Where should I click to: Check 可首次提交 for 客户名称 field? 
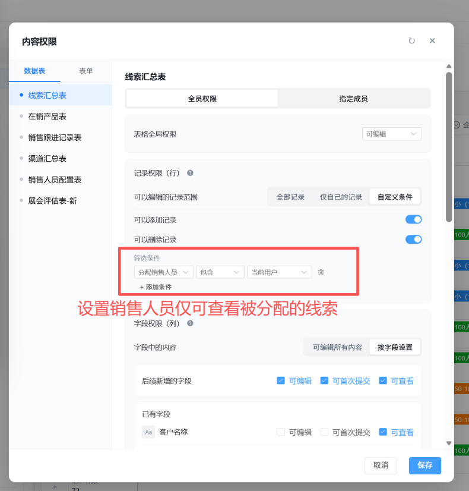[324, 432]
